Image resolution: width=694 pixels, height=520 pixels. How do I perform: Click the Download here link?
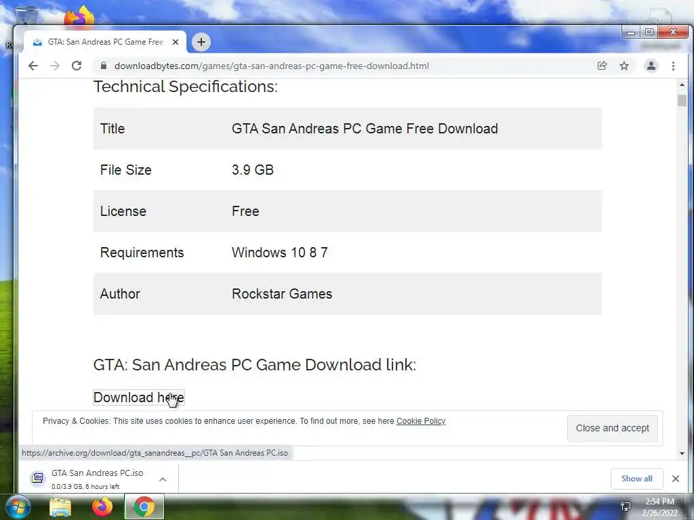click(x=138, y=397)
